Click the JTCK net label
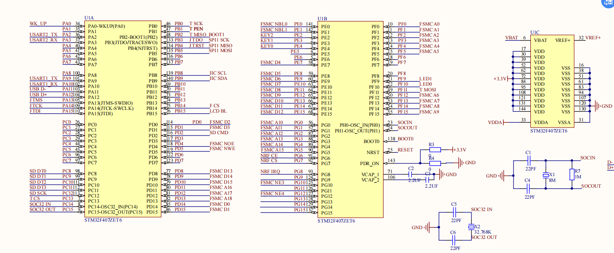Image resolution: width=614 pixels, height=253 pixels. pos(36,106)
